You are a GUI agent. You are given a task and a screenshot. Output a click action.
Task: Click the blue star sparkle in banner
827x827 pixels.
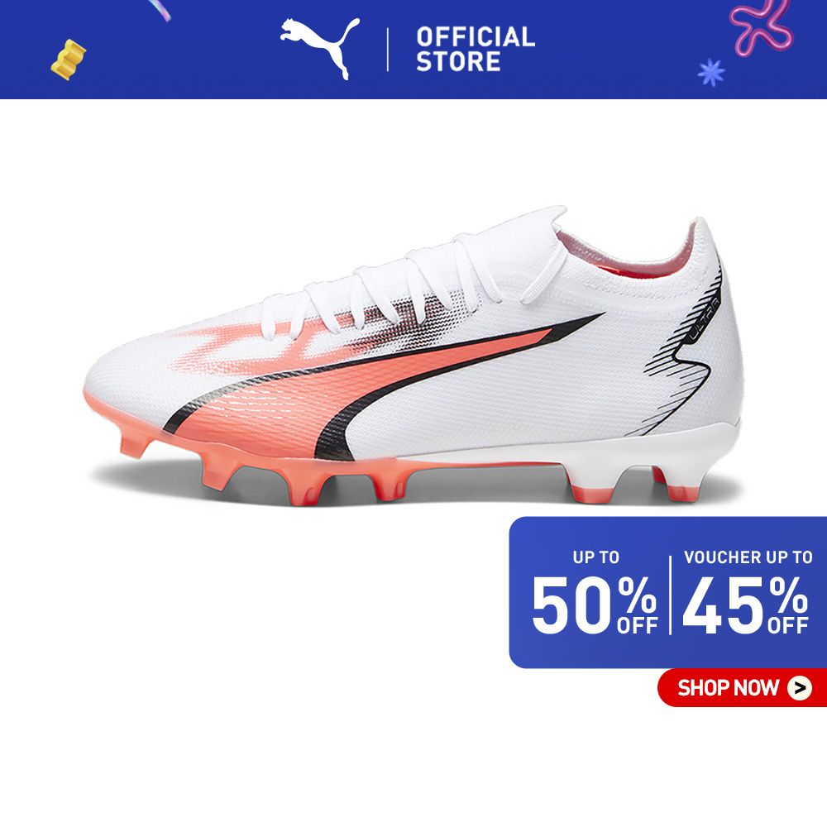[x=711, y=72]
